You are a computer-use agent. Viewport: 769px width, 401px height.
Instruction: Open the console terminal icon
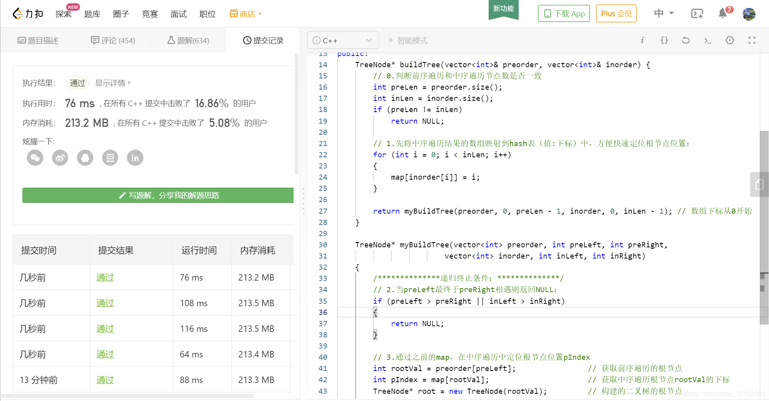click(708, 41)
